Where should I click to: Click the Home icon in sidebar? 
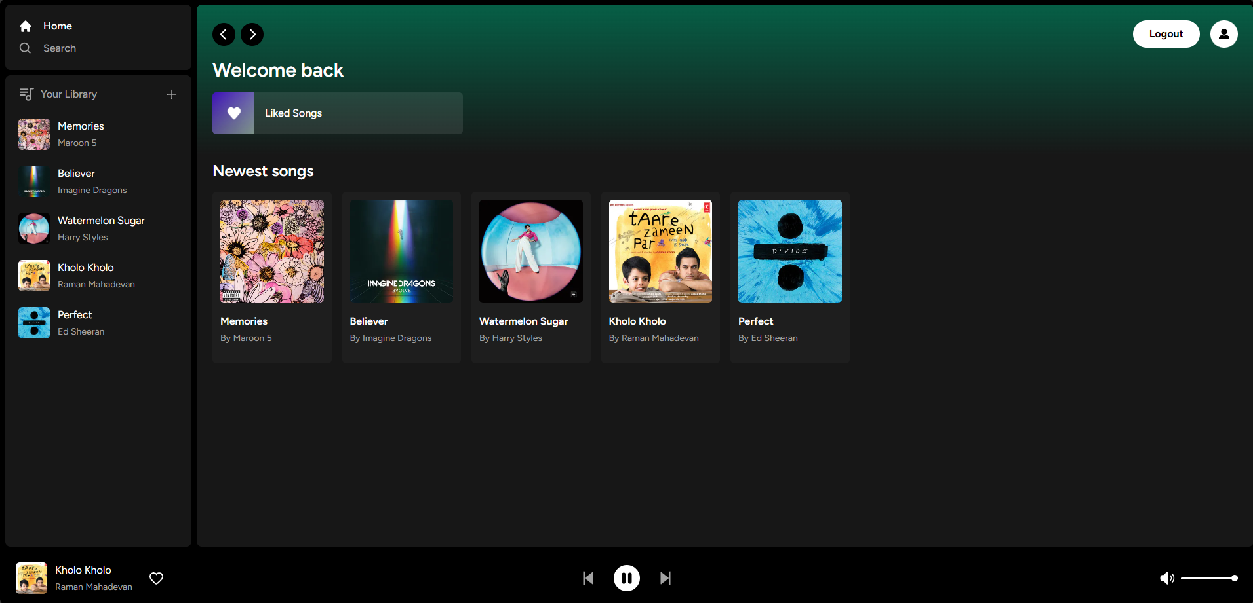point(26,26)
